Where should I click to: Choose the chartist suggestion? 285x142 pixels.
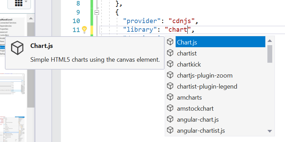click(x=187, y=53)
